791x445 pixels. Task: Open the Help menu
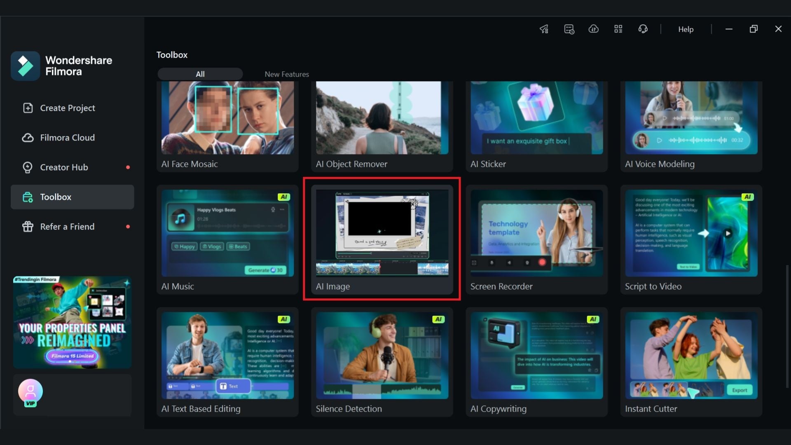coord(685,29)
